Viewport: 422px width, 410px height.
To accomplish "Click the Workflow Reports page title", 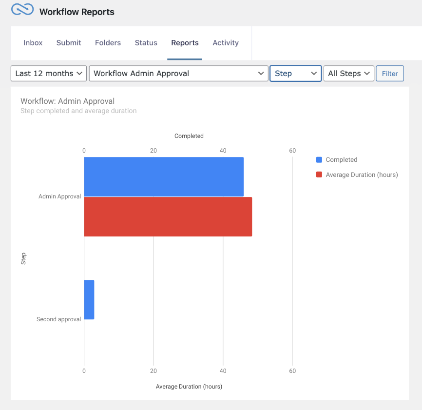I will click(x=77, y=12).
